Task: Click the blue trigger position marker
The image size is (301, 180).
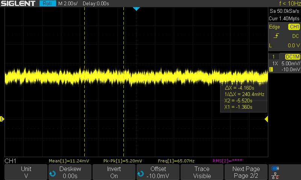Action: [136, 9]
